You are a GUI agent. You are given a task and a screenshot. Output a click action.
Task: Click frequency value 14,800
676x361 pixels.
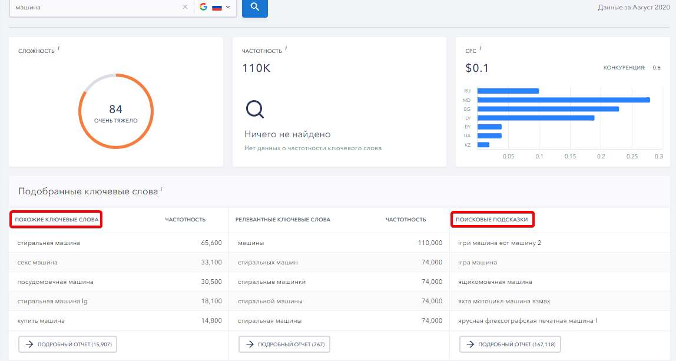[211, 320]
